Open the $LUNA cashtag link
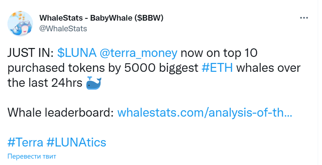 click(x=76, y=53)
